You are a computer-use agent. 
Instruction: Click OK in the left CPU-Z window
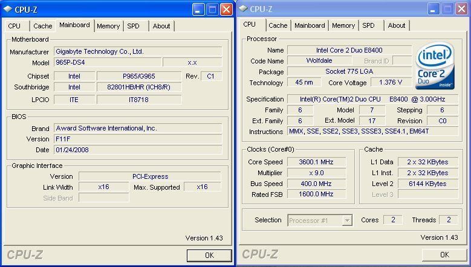pyautogui.click(x=209, y=256)
